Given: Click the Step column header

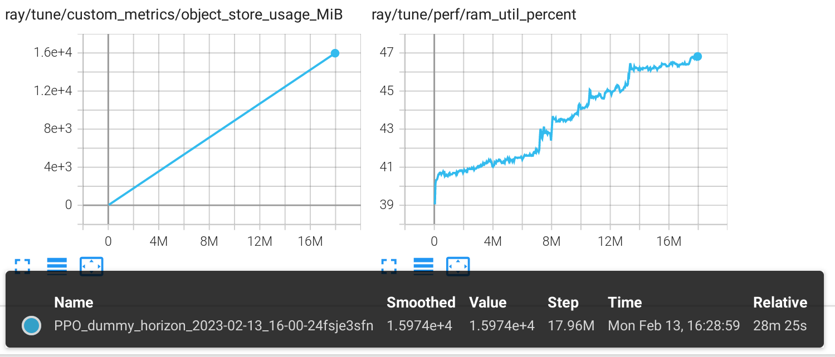Looking at the screenshot, I should (x=563, y=303).
